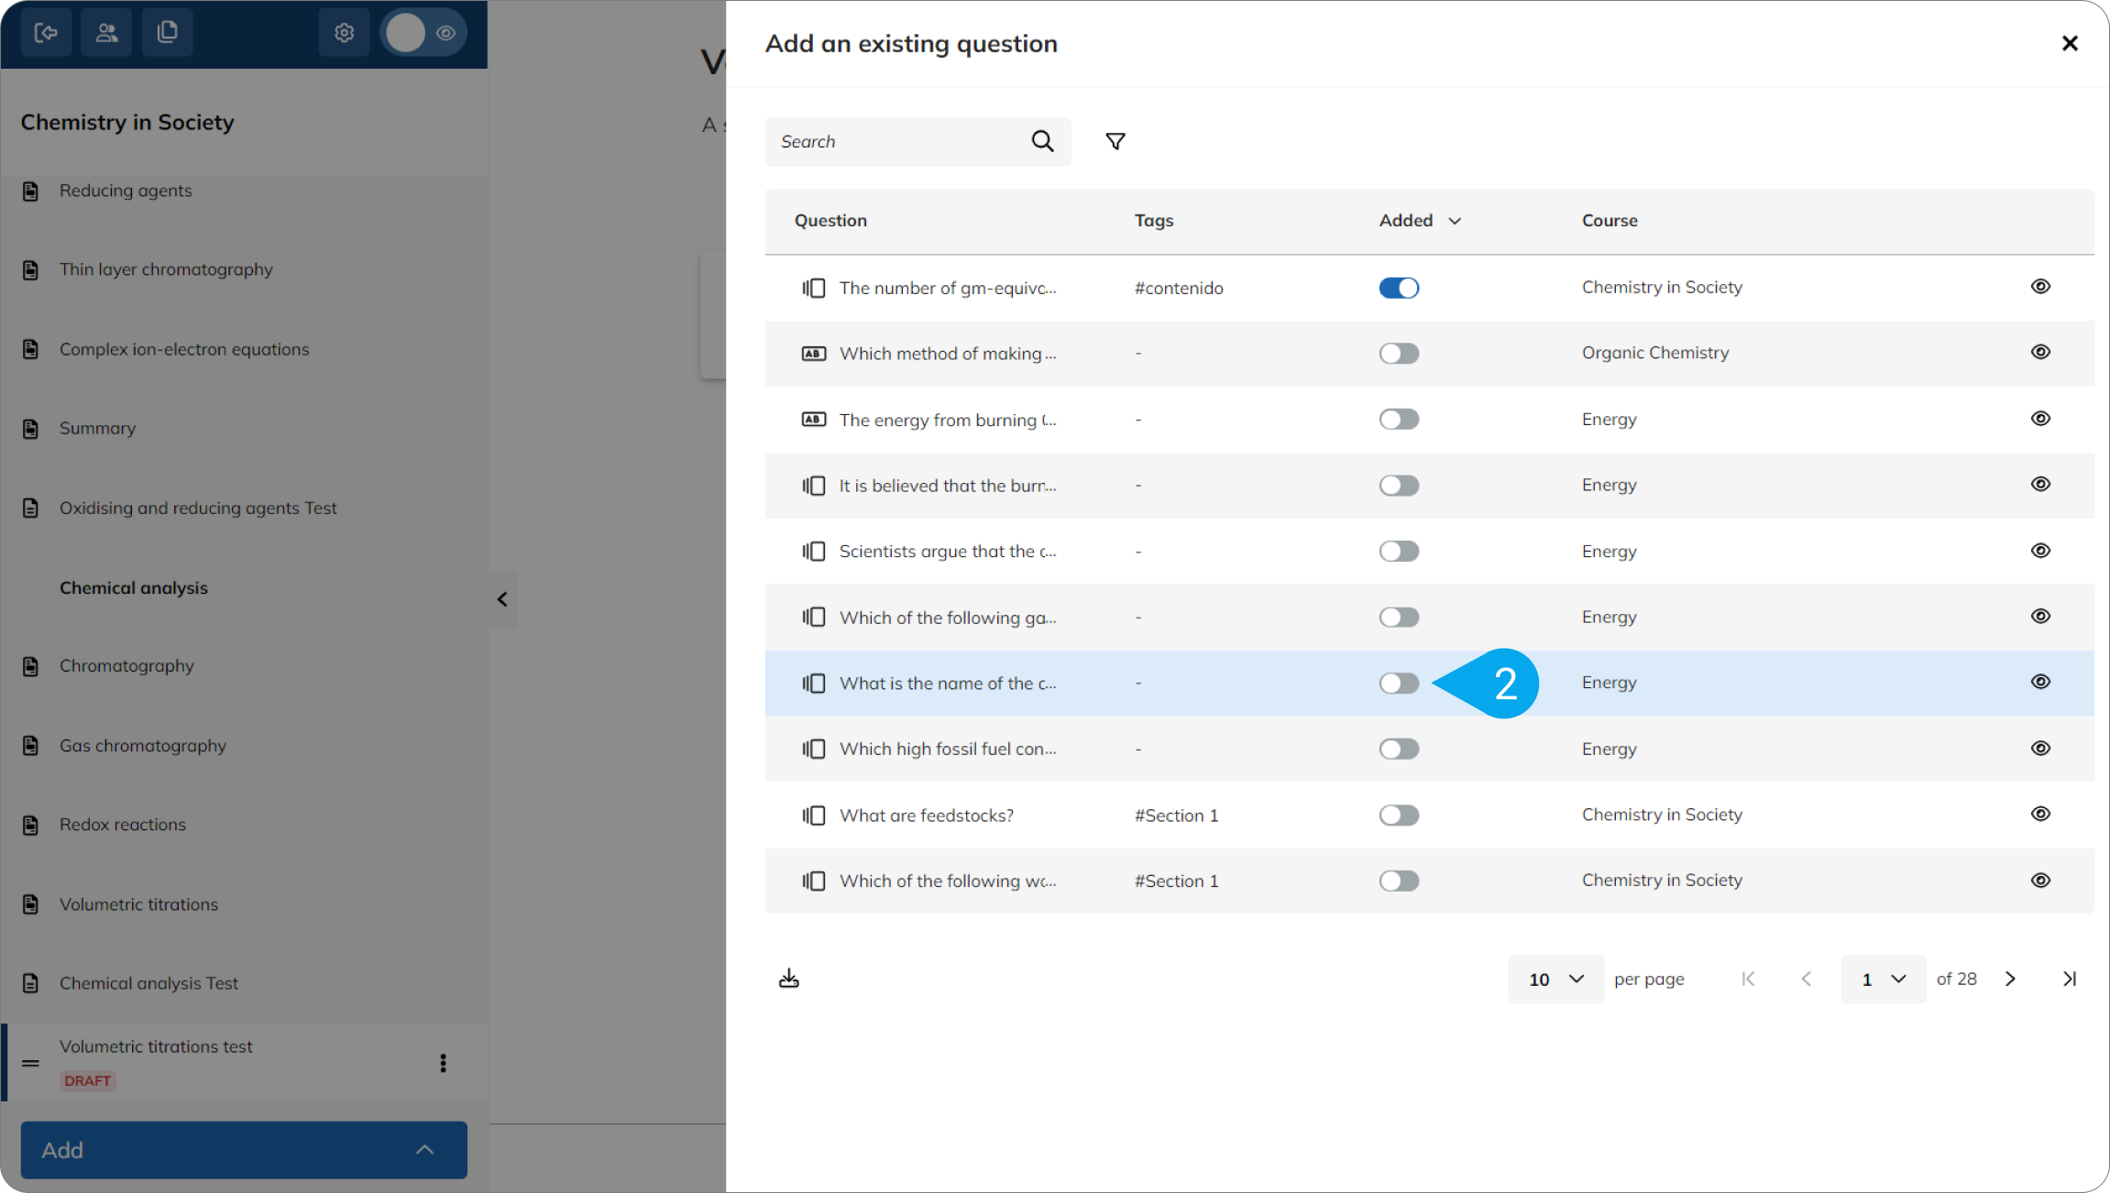This screenshot has width=2110, height=1193.
Task: Open the Thin layer chromatography lesson
Action: (x=166, y=269)
